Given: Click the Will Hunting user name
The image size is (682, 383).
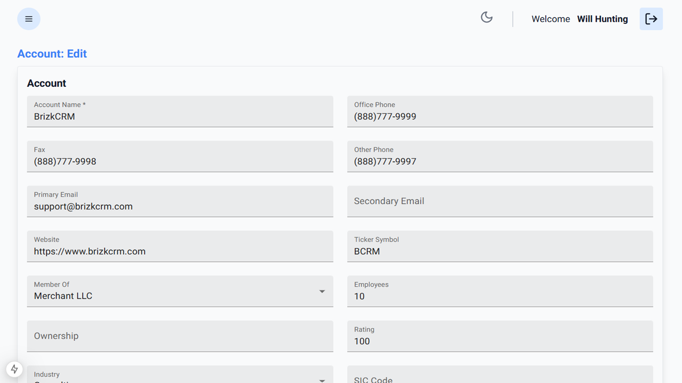Looking at the screenshot, I should pos(602,19).
